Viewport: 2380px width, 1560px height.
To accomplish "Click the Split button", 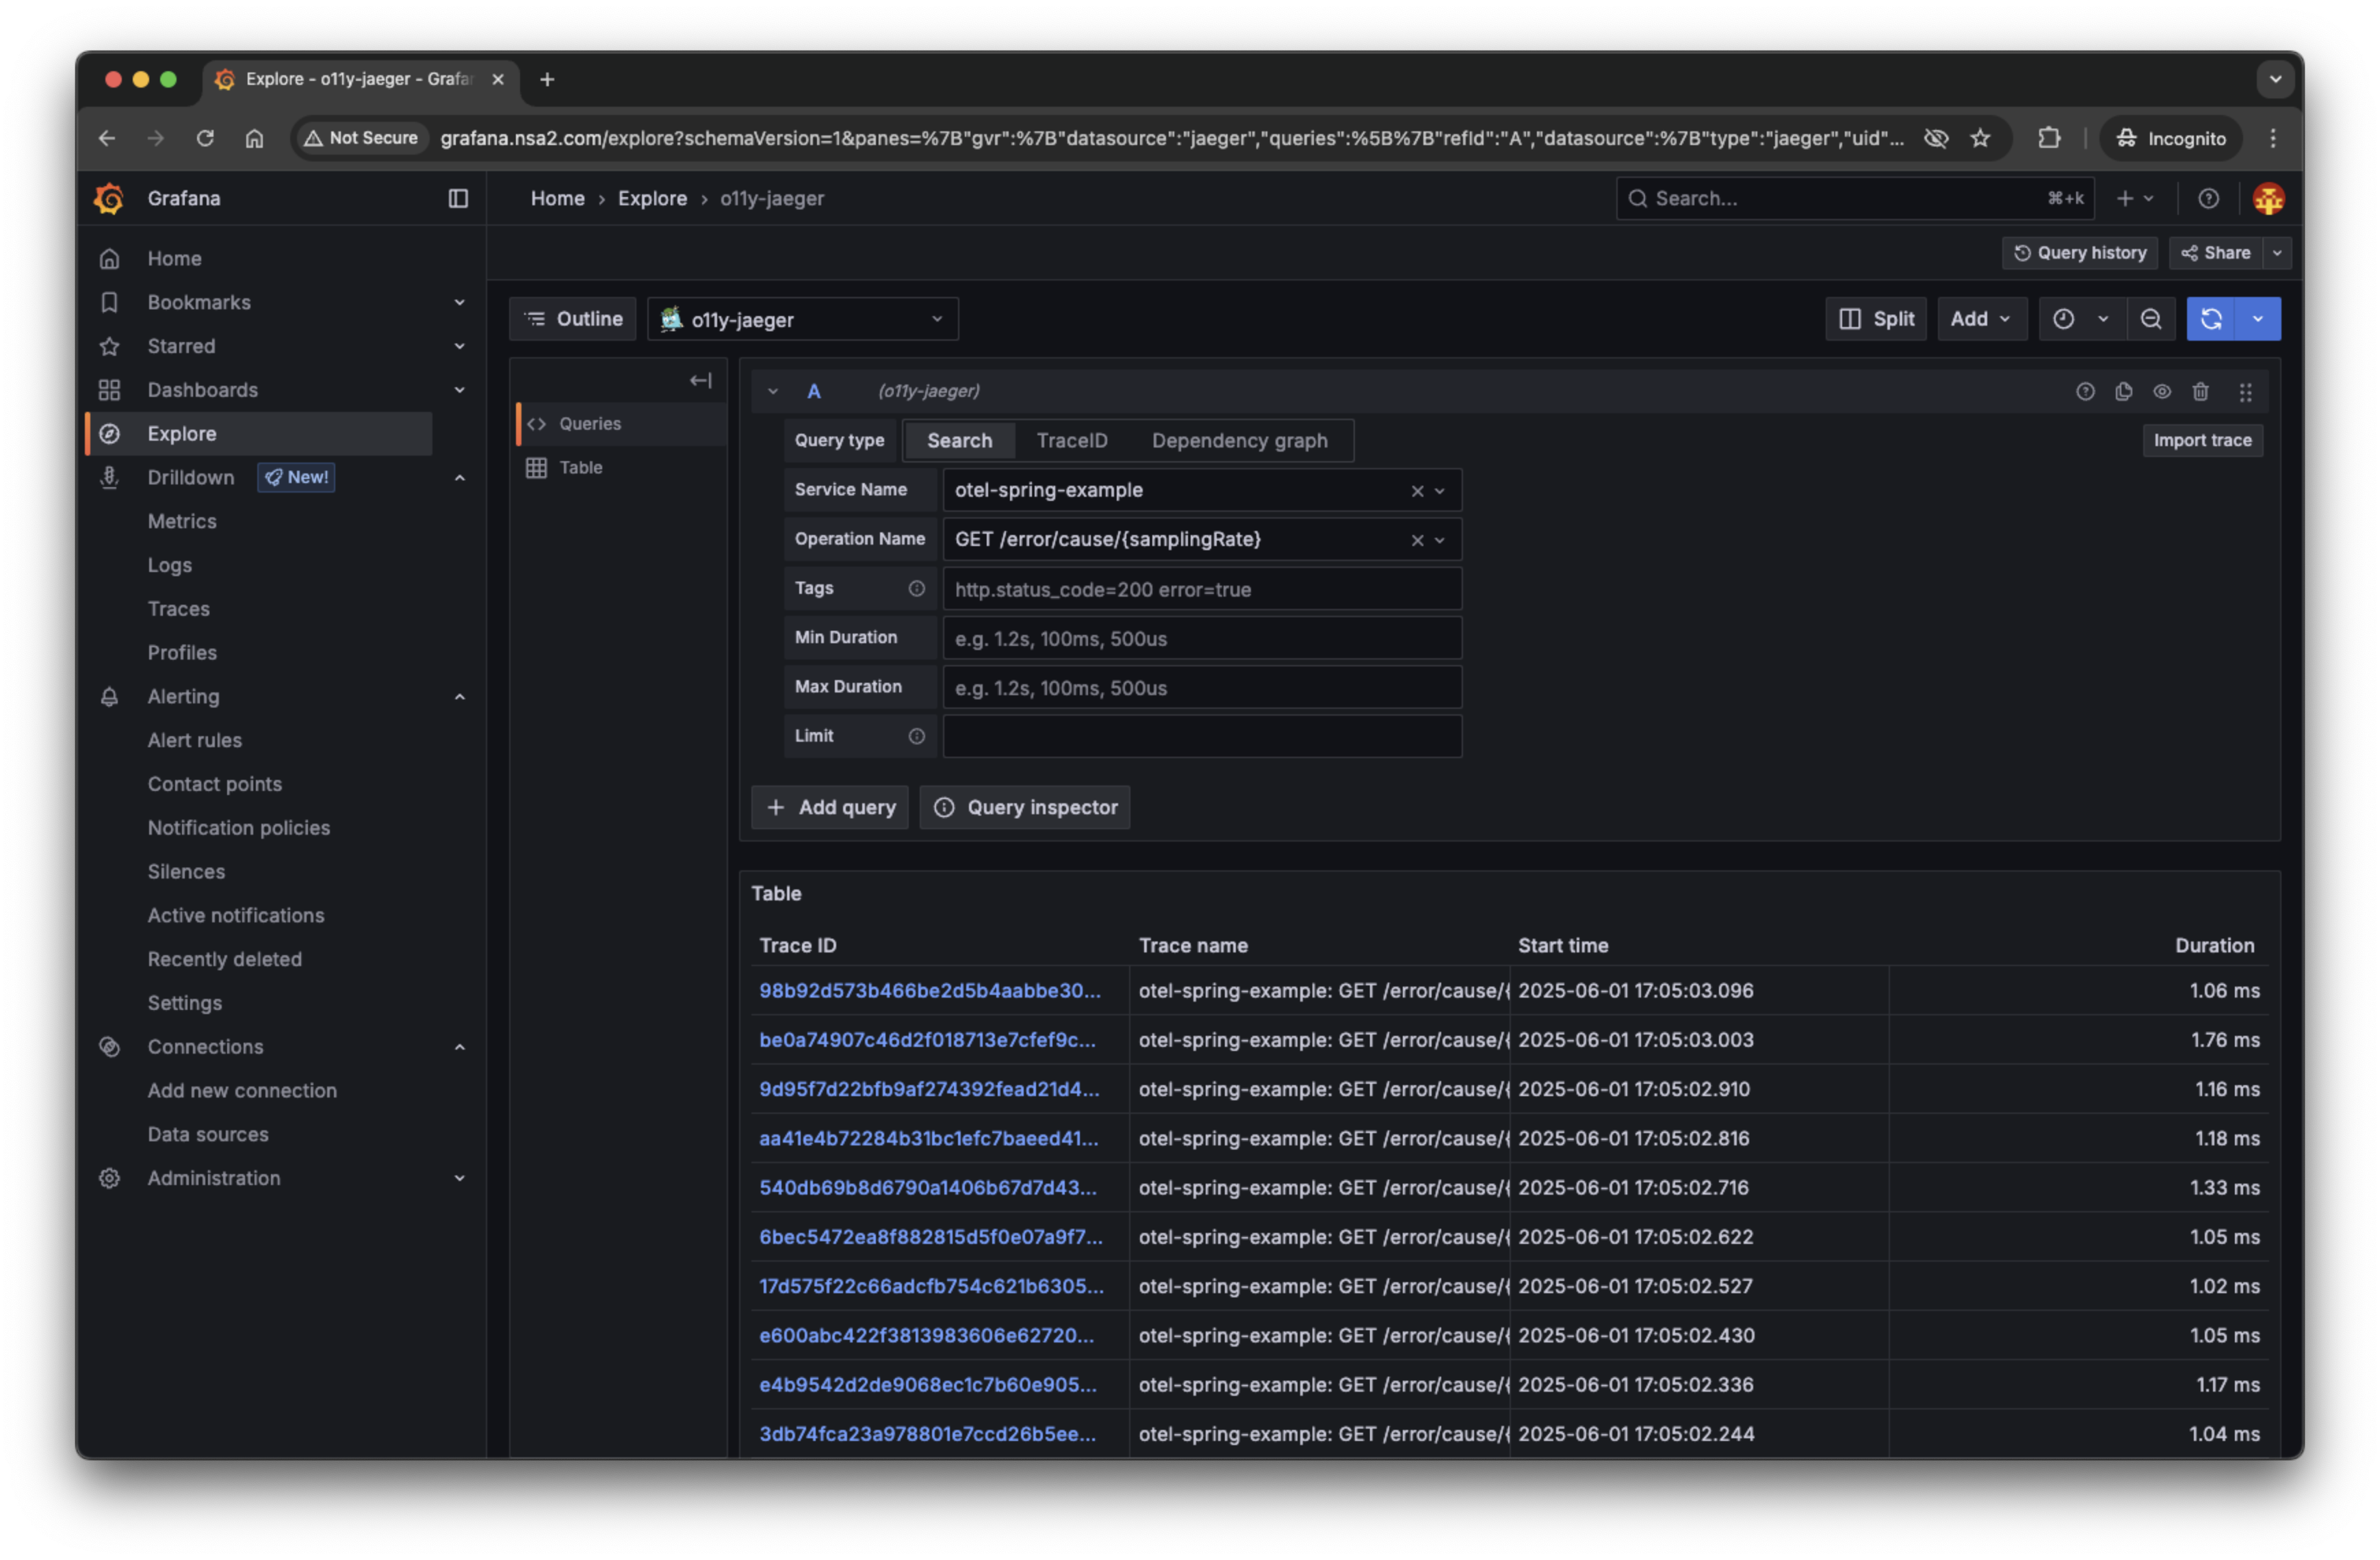I will tap(1876, 319).
